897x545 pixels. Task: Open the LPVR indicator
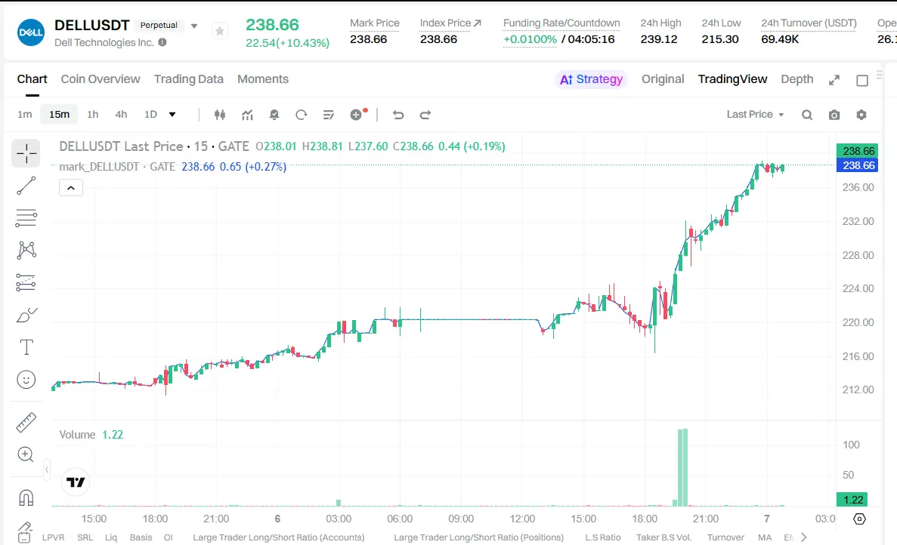click(53, 537)
